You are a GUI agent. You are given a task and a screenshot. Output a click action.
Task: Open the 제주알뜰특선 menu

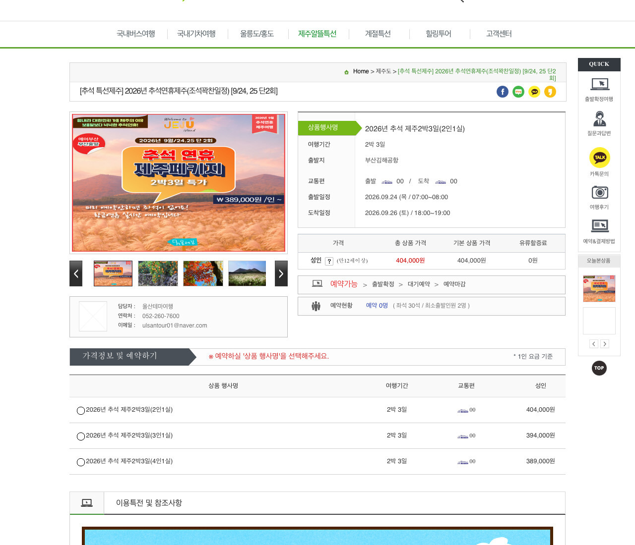click(x=317, y=34)
